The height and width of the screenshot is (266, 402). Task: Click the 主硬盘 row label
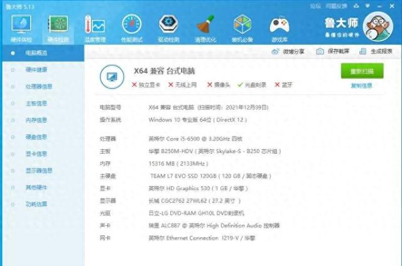coord(107,176)
